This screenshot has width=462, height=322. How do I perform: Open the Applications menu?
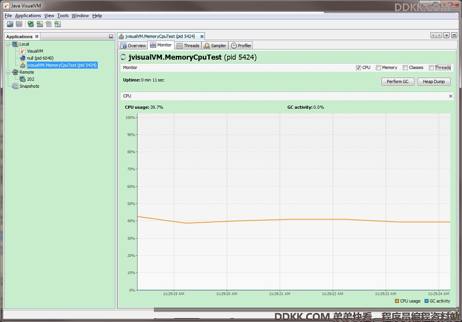click(28, 16)
